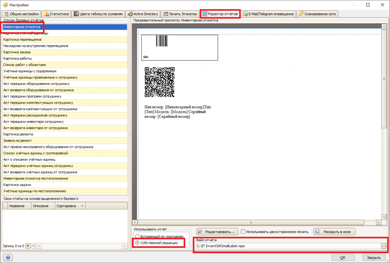Click the Файл отчёта path field
390x263 pixels.
pyautogui.click(x=289, y=246)
